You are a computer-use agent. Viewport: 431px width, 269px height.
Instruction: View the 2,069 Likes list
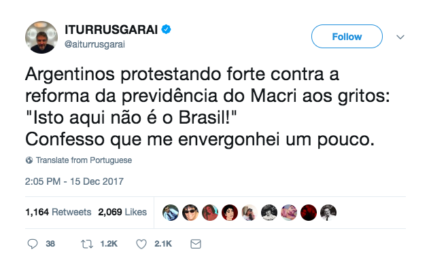(x=122, y=212)
